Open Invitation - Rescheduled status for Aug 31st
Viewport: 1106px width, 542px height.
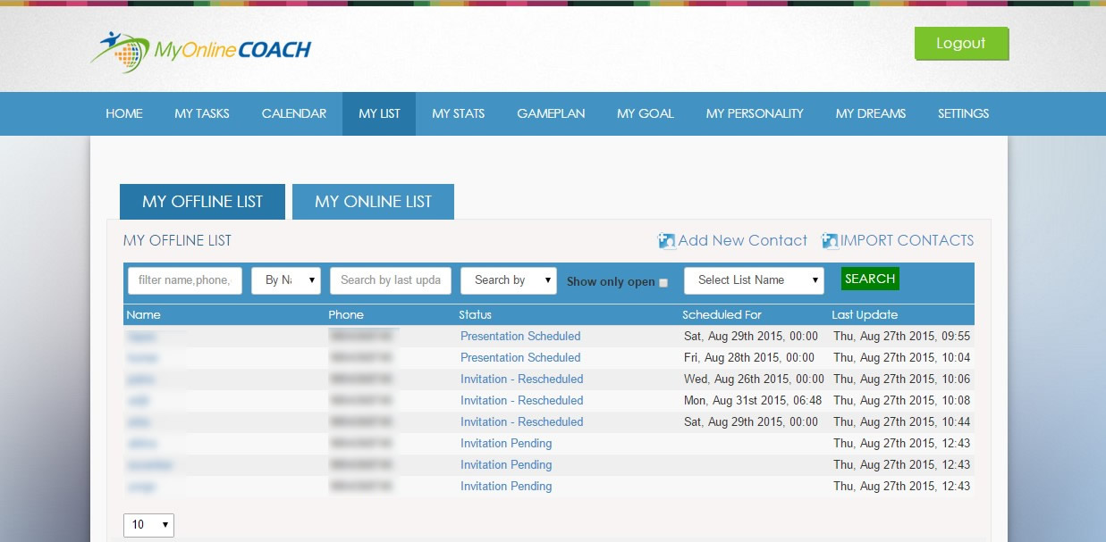point(521,401)
